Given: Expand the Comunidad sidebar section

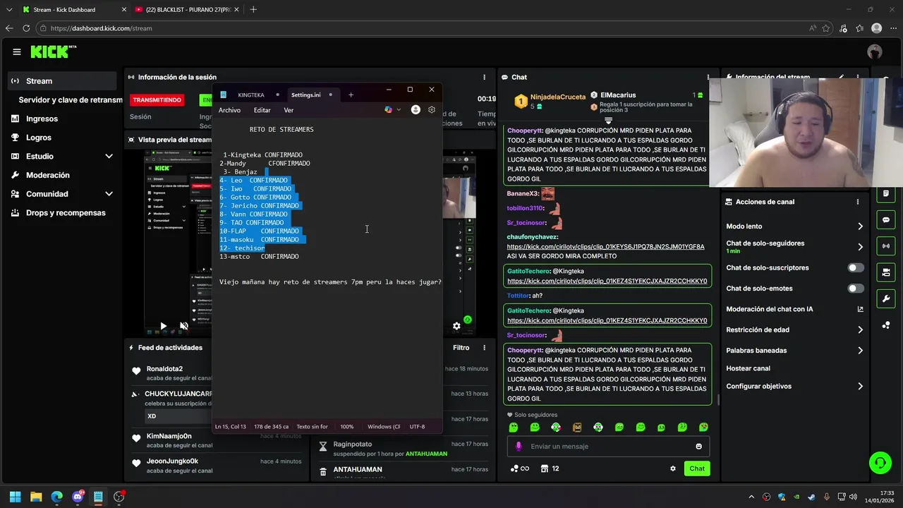Looking at the screenshot, I should (x=109, y=194).
